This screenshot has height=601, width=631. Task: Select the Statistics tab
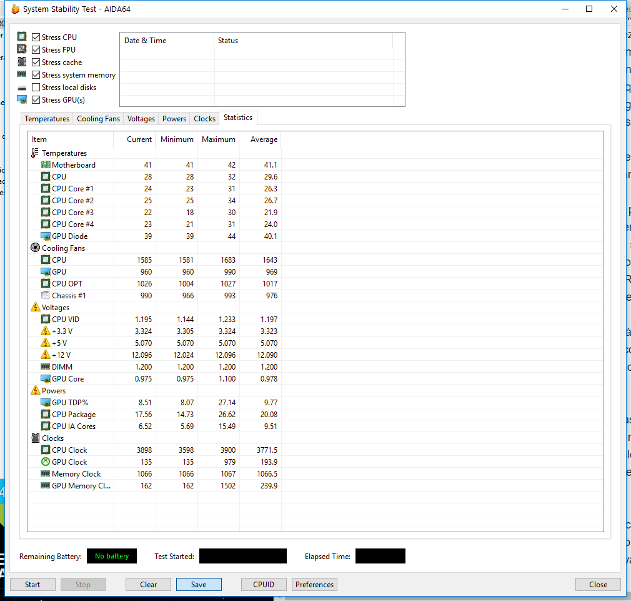238,118
